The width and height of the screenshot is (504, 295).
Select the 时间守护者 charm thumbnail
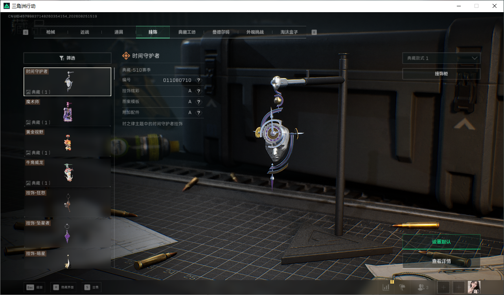click(x=67, y=82)
